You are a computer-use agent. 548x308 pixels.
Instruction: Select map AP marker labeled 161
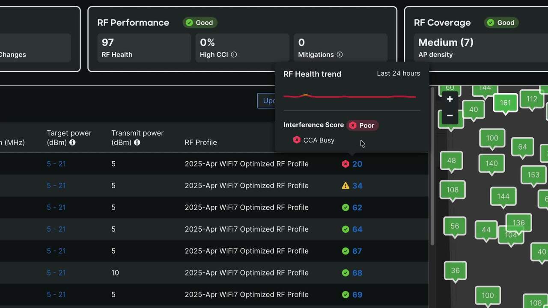point(505,103)
